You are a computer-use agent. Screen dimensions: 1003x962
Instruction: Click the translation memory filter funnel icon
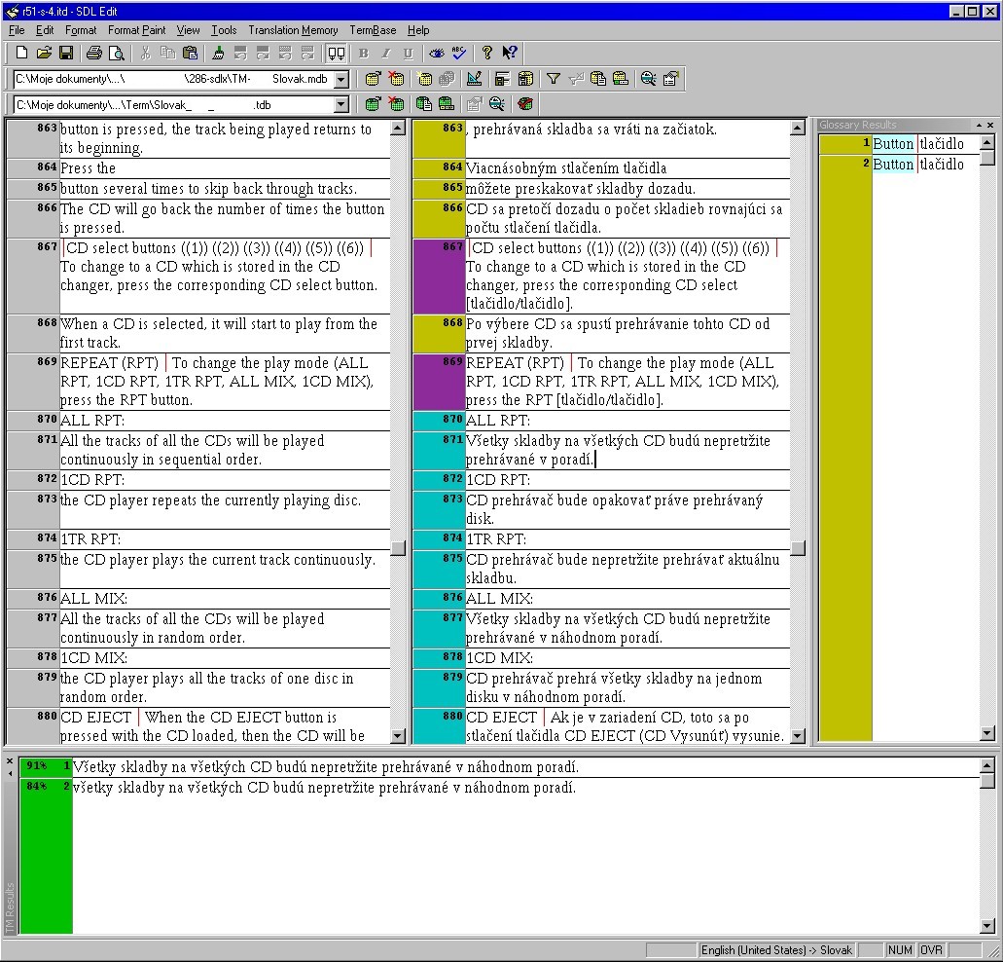(x=554, y=79)
